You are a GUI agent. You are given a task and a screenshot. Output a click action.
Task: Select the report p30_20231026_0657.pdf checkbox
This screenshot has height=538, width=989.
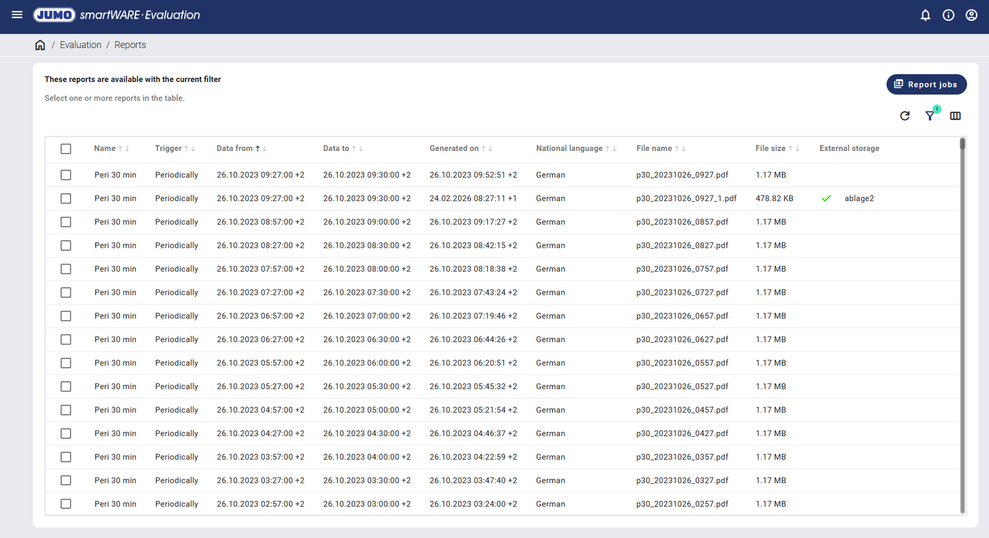point(66,316)
